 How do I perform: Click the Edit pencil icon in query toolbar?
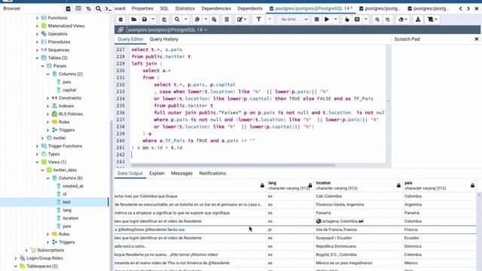point(239,20)
